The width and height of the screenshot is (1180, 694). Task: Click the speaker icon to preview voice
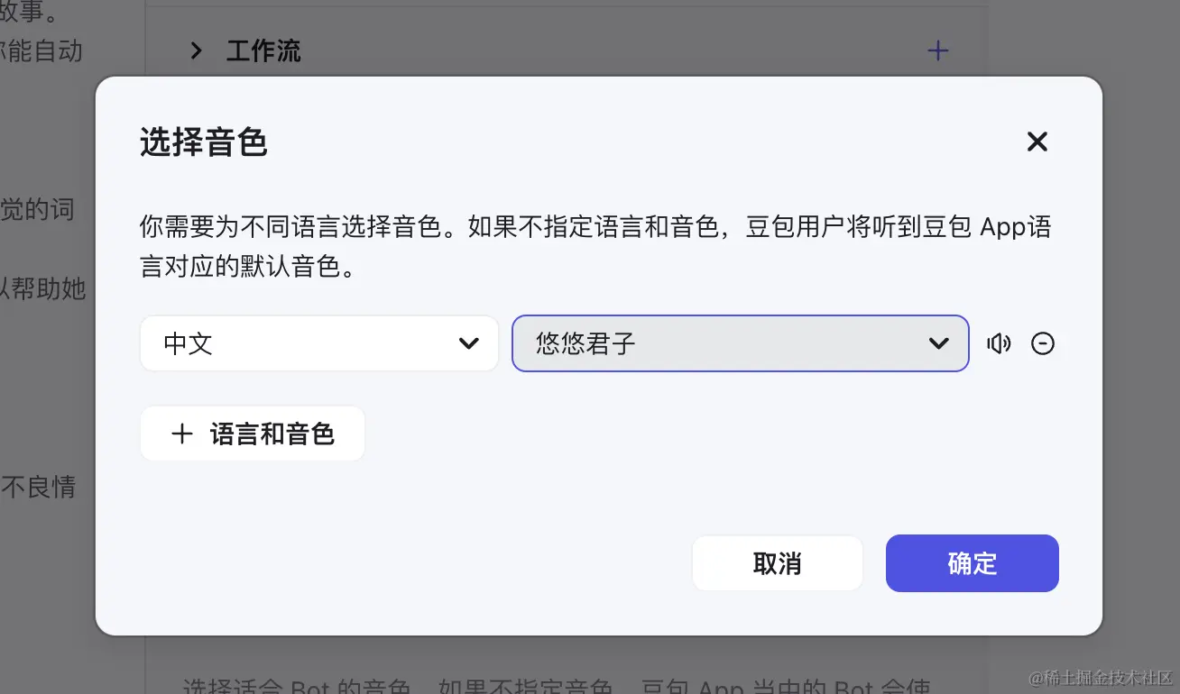click(999, 343)
